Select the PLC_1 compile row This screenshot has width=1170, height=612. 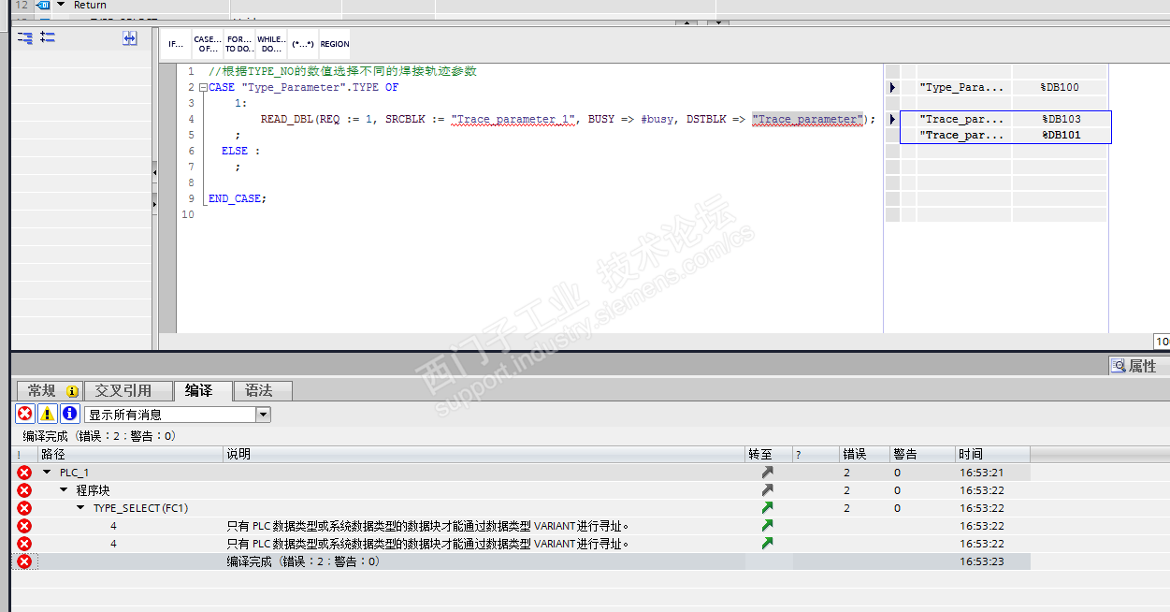click(x=521, y=472)
